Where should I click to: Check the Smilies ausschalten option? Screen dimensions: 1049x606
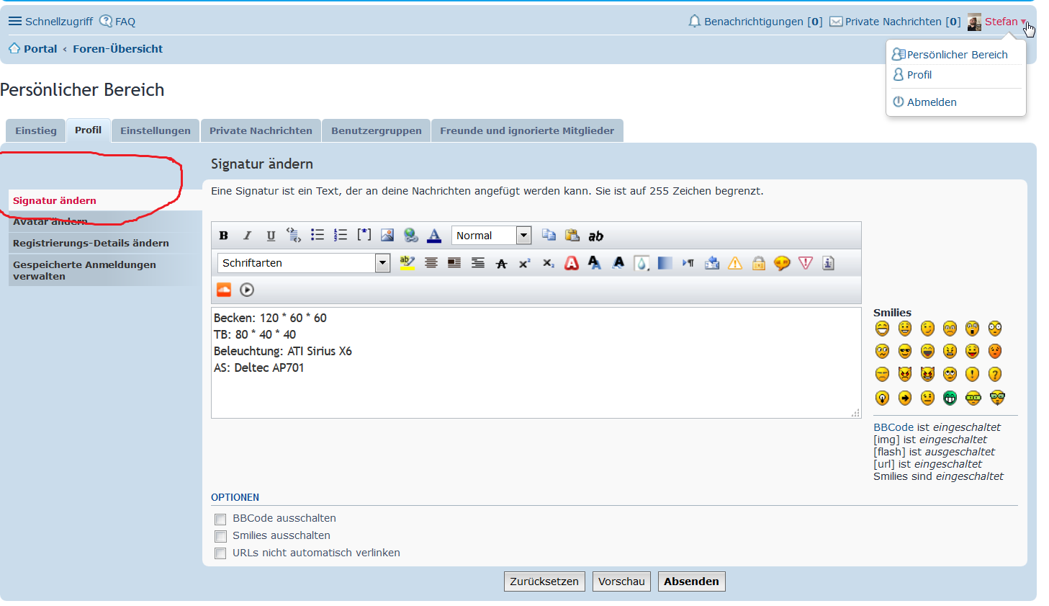coord(220,536)
